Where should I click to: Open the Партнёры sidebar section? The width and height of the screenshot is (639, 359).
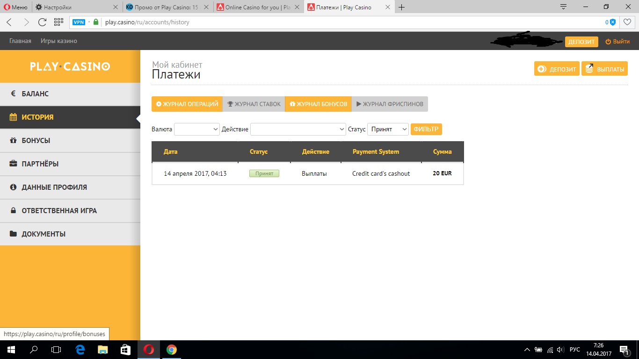coord(70,164)
